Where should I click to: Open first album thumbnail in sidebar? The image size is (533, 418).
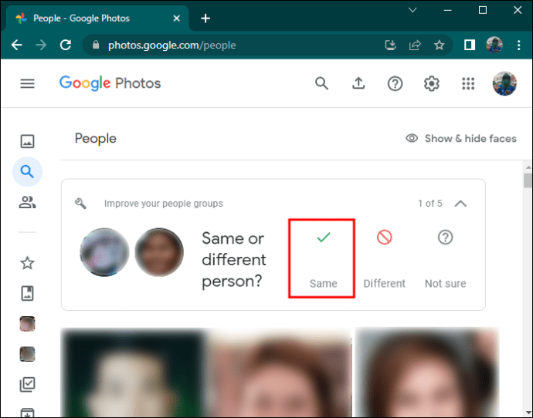coord(27,324)
